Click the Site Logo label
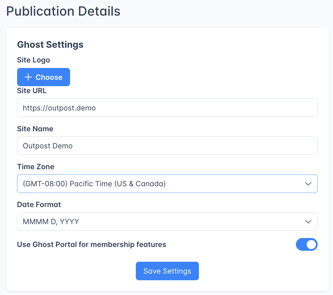 click(34, 60)
